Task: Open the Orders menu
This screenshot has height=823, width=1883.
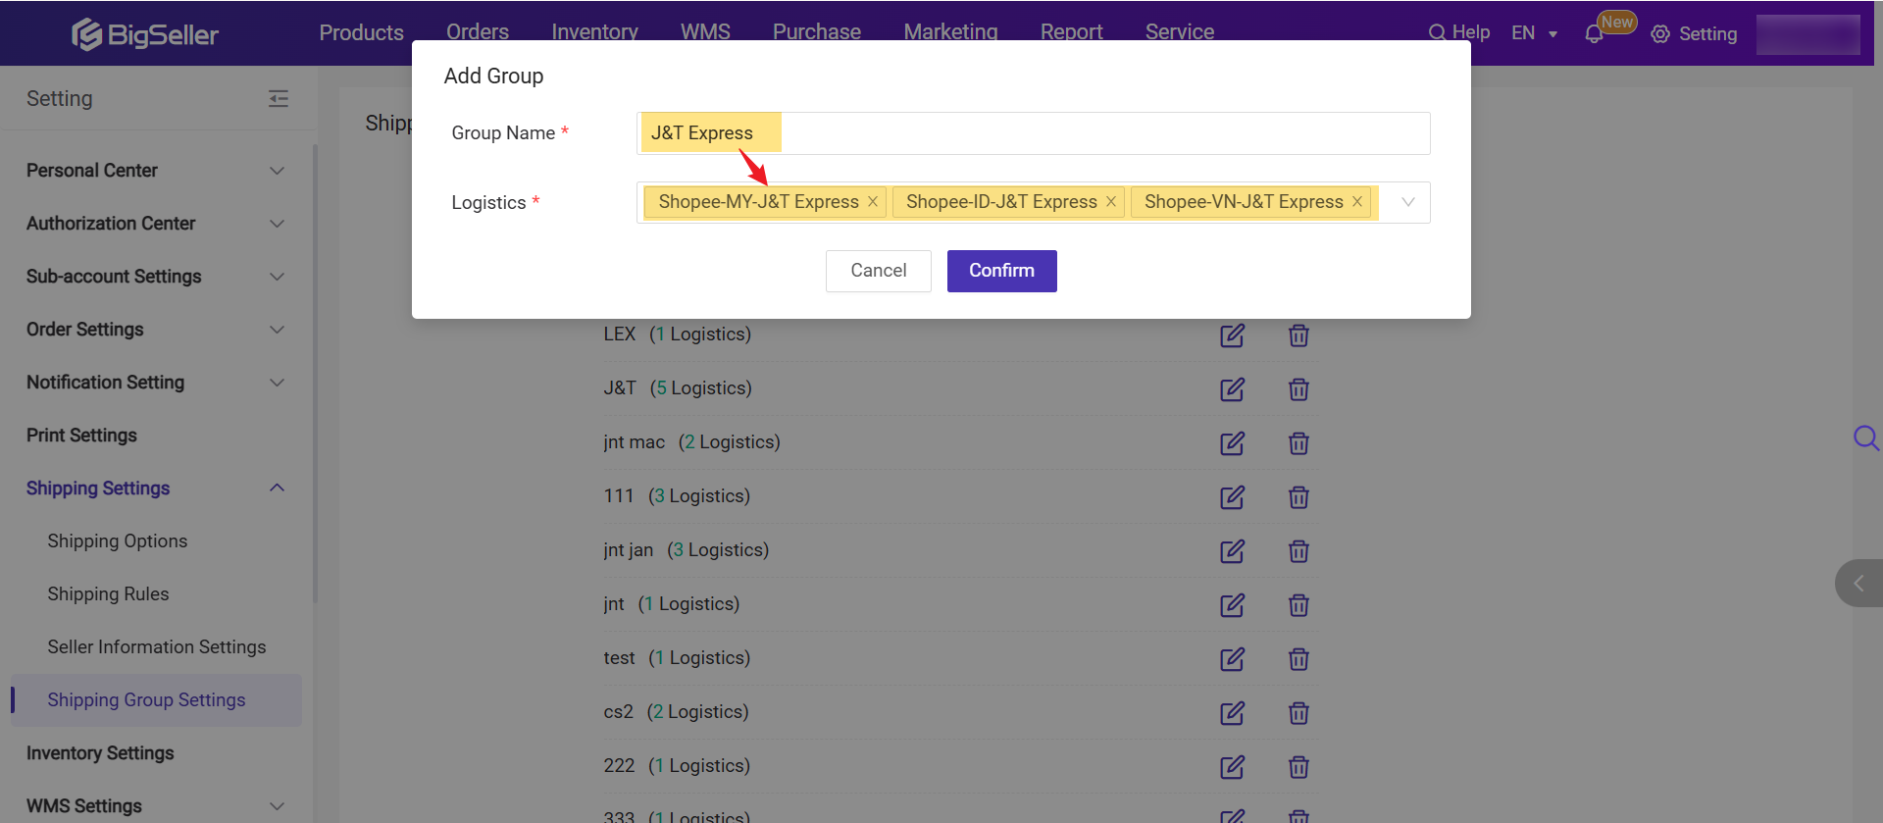Action: coord(478,31)
